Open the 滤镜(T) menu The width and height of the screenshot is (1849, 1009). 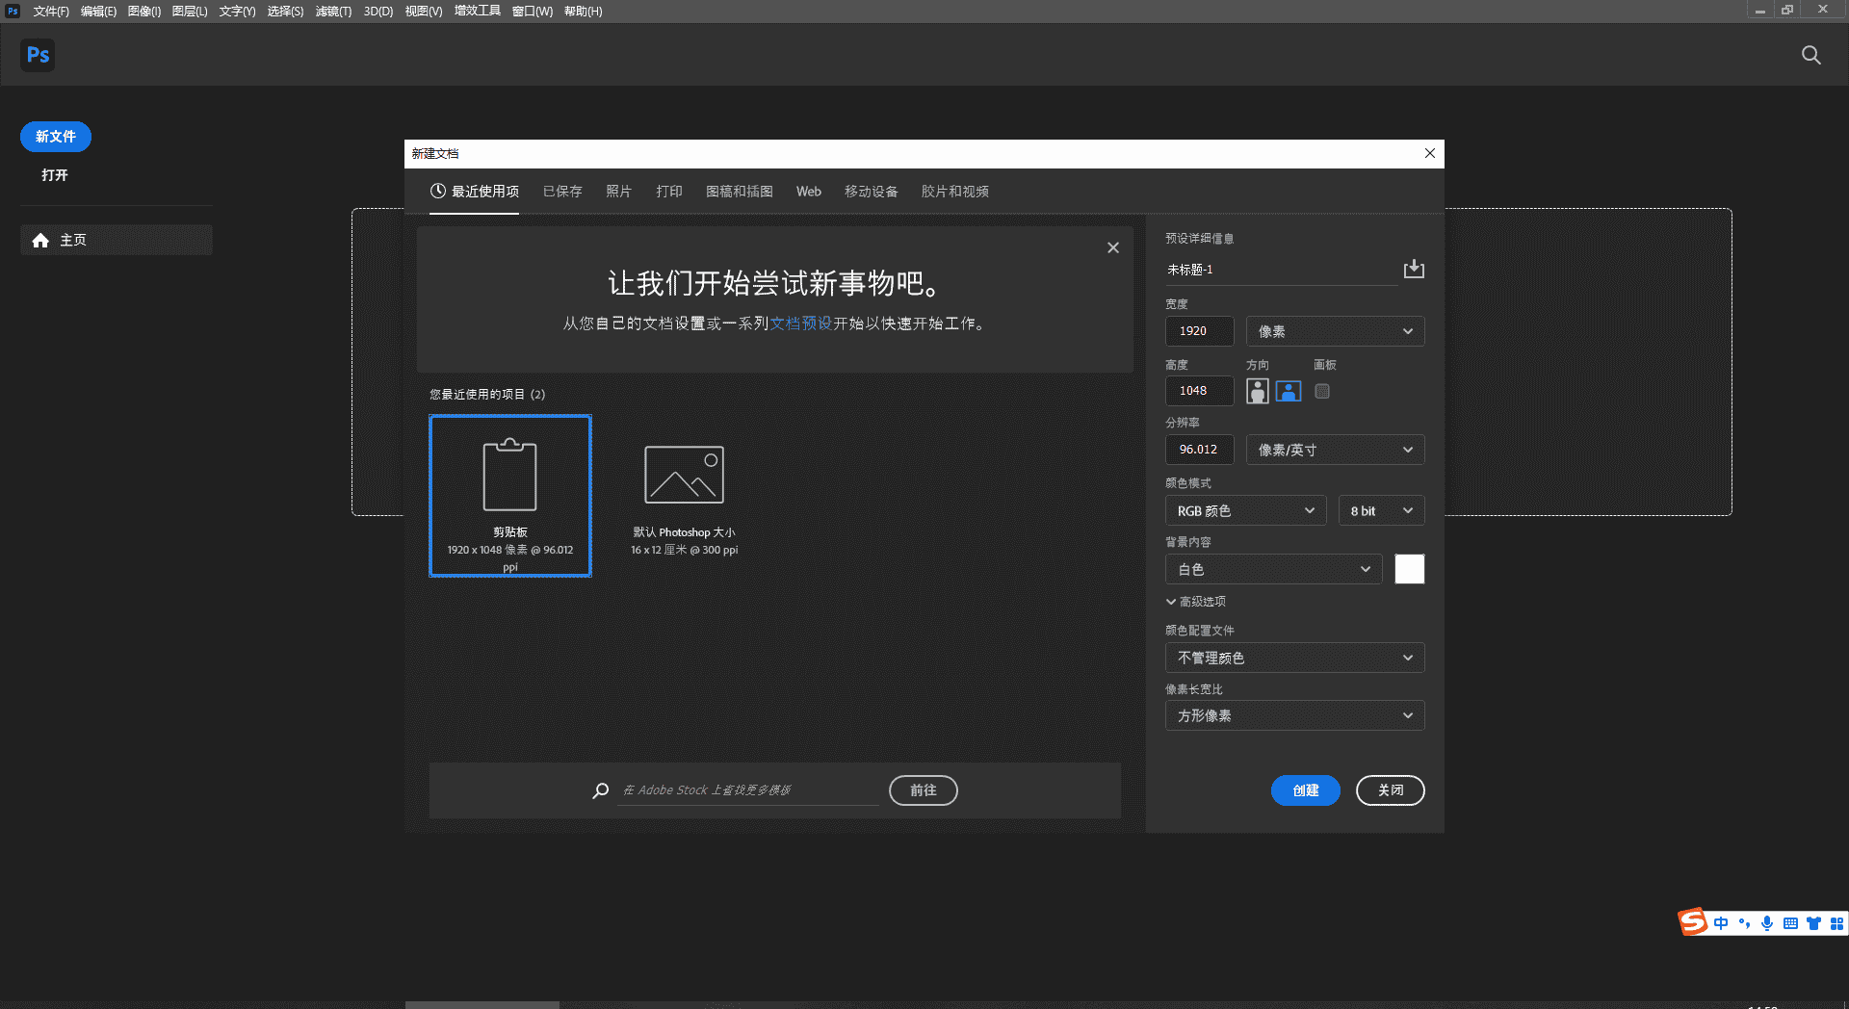pyautogui.click(x=333, y=12)
